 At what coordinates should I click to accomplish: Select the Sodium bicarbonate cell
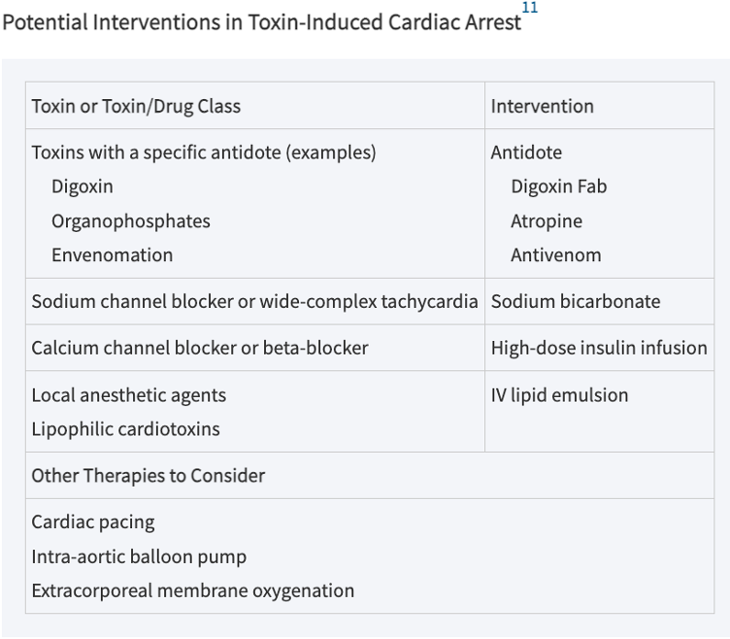[x=599, y=301]
